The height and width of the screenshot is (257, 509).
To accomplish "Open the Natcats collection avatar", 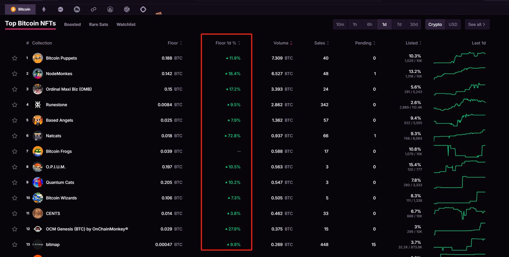I will (38, 136).
